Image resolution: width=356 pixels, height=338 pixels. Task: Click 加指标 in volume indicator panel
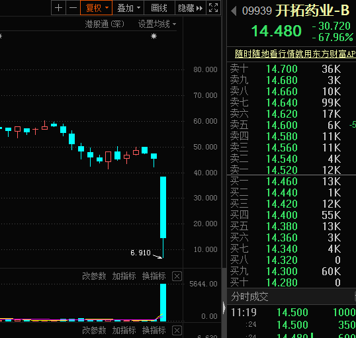point(124,276)
